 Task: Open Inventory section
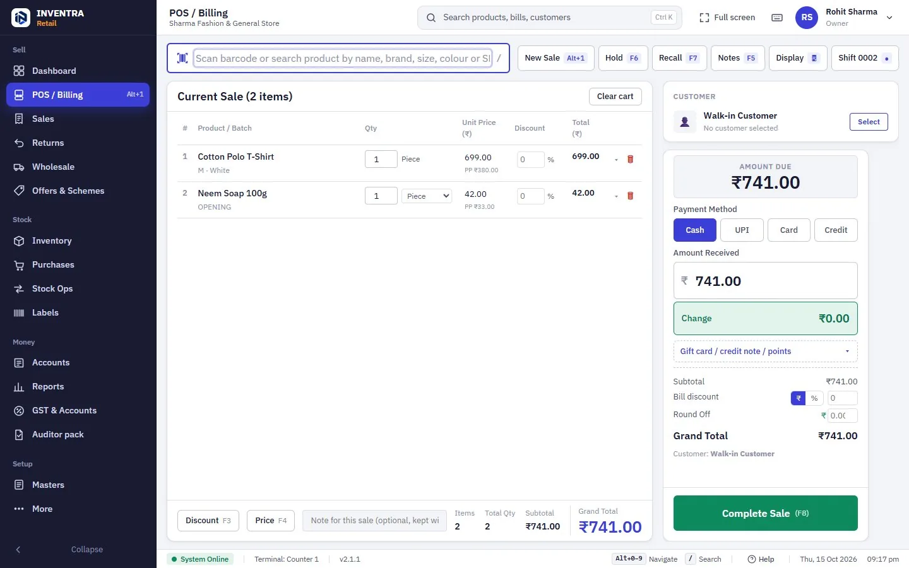(x=78, y=240)
